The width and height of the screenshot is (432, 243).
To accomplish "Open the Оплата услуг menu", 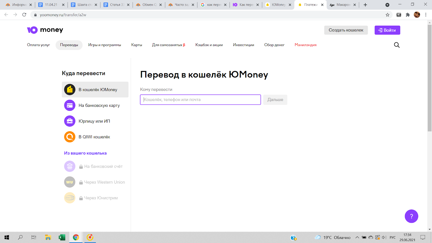I will click(x=38, y=45).
